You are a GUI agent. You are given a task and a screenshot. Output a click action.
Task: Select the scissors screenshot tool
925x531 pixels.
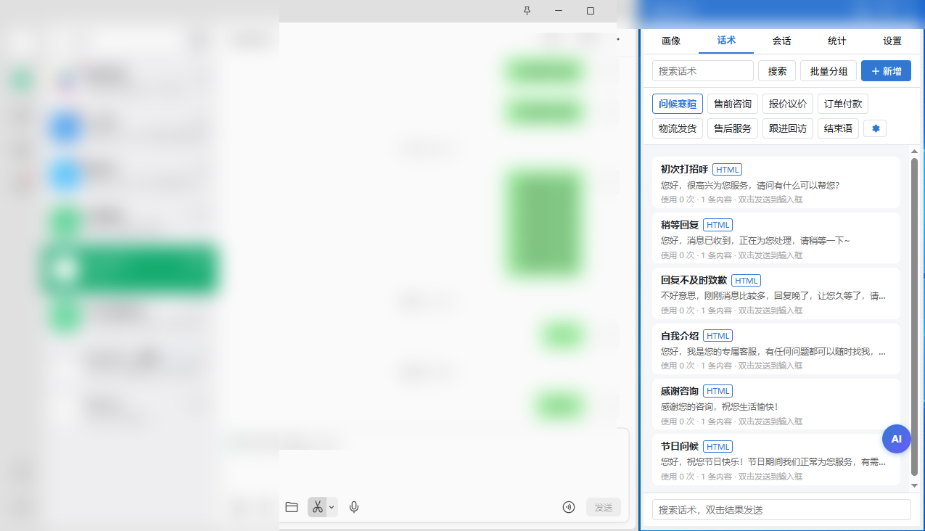click(317, 507)
